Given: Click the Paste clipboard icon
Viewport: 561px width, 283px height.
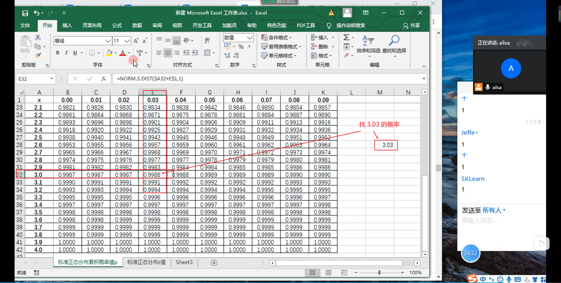Looking at the screenshot, I should tap(26, 41).
